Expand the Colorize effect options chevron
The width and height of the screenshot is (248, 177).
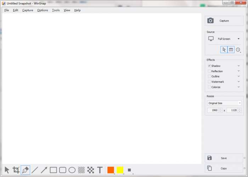point(239,87)
